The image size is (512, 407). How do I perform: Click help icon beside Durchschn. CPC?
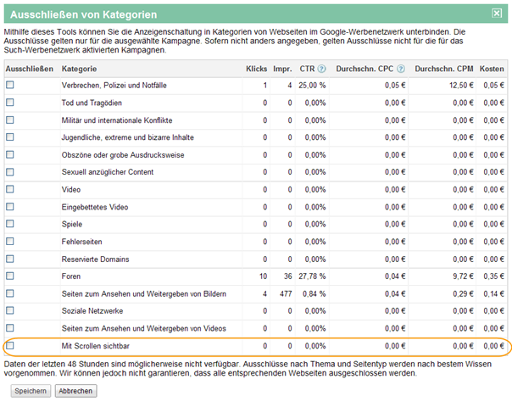[x=400, y=68]
